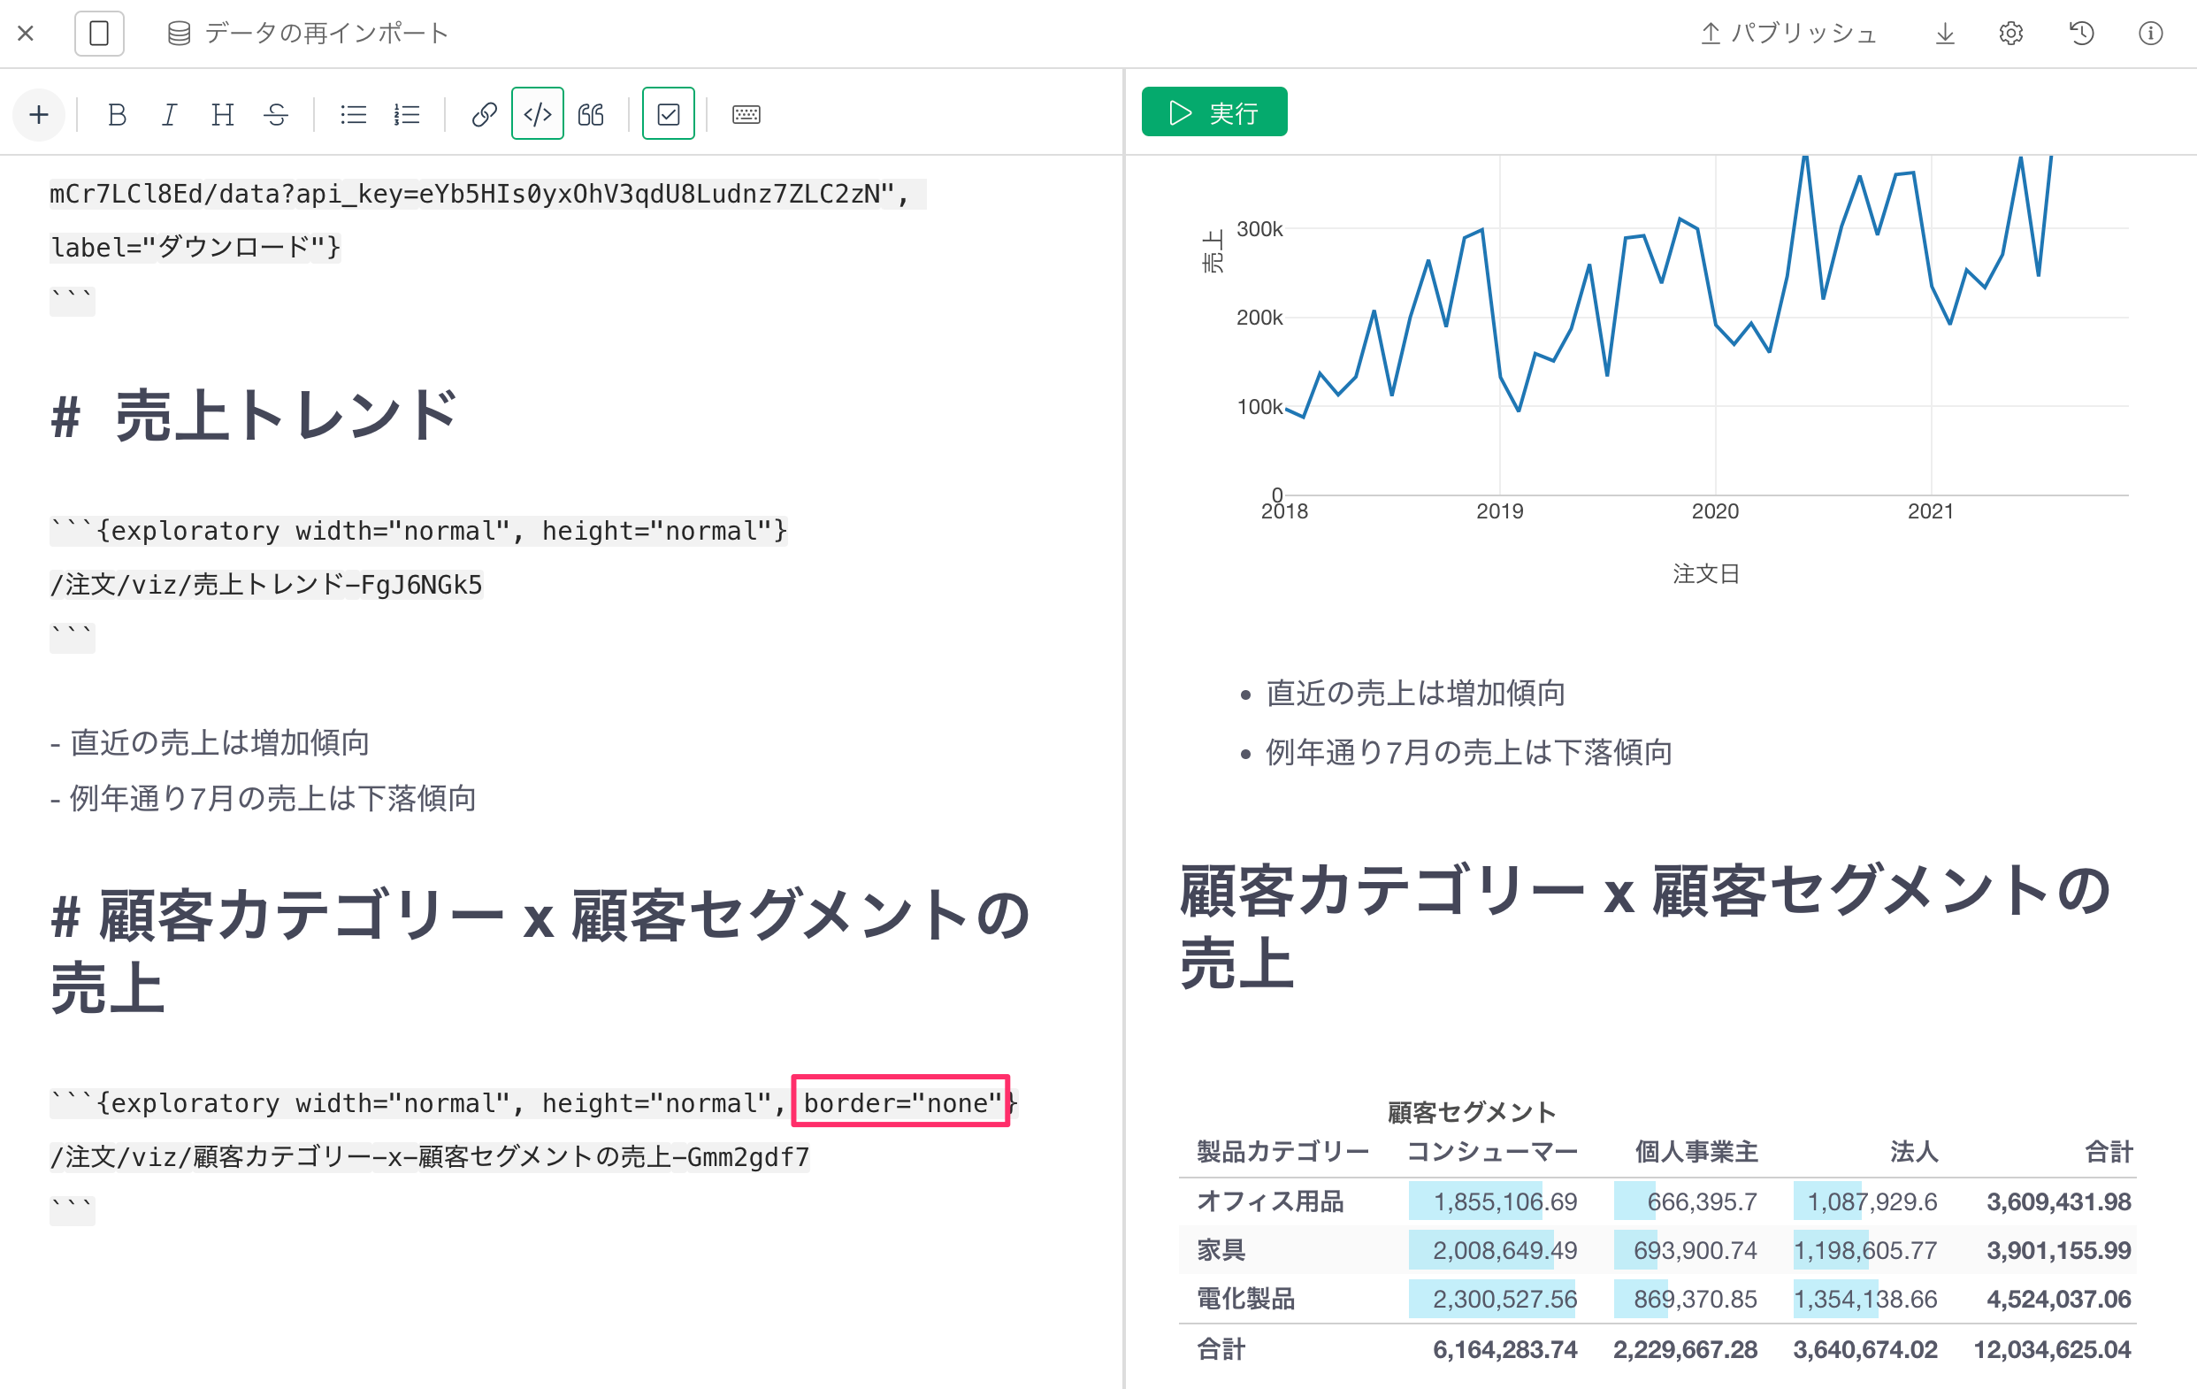Viewport: 2197px width, 1389px height.
Task: Insert a bulleted list
Action: [x=353, y=114]
